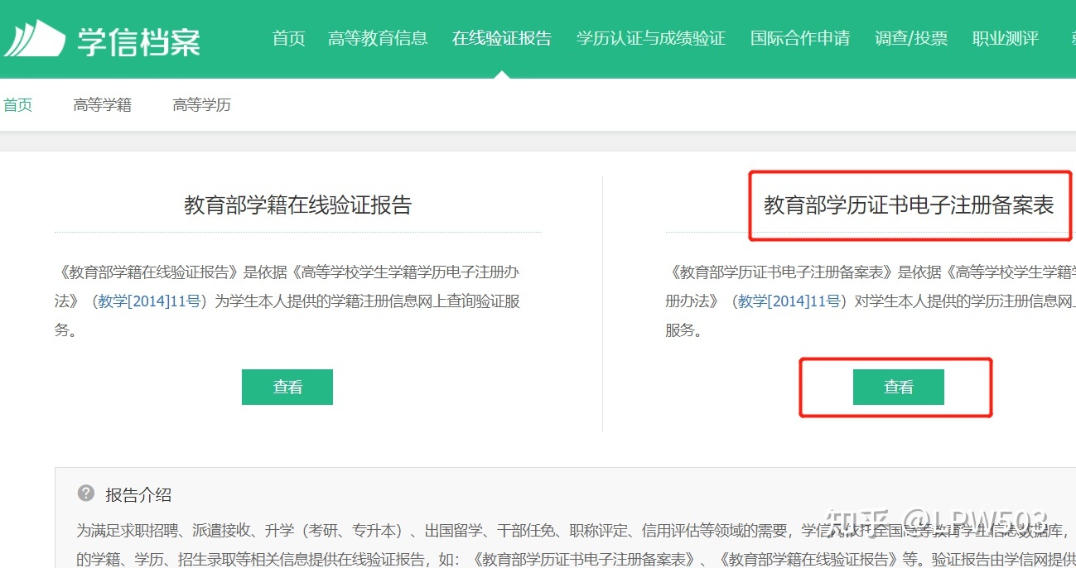Switch to the 高等学历 tab
This screenshot has width=1076, height=568.
[202, 105]
